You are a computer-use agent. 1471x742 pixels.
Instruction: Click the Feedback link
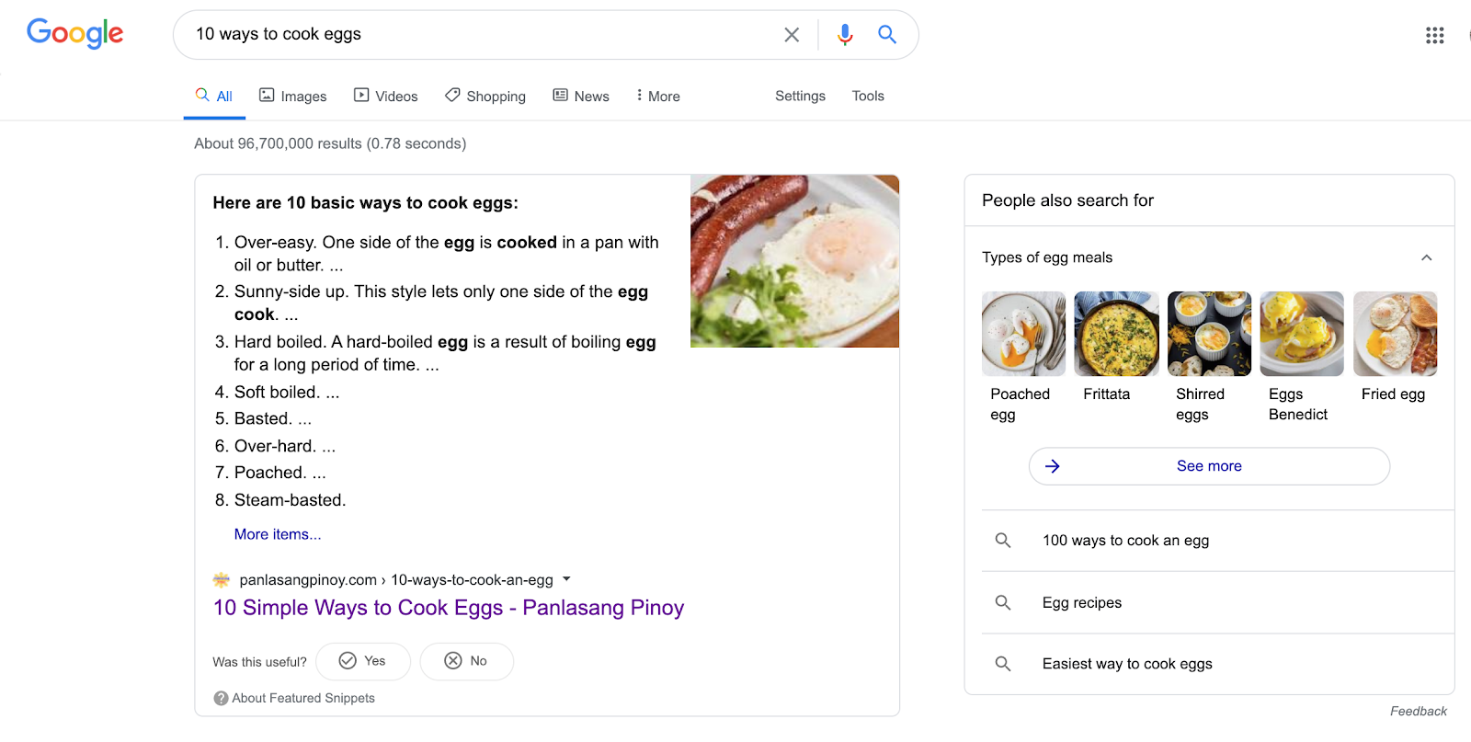click(1419, 711)
